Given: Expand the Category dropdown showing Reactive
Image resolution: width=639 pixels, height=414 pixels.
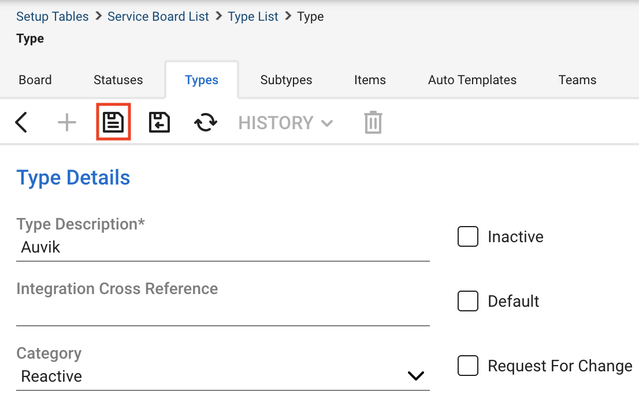Looking at the screenshot, I should coord(223,376).
